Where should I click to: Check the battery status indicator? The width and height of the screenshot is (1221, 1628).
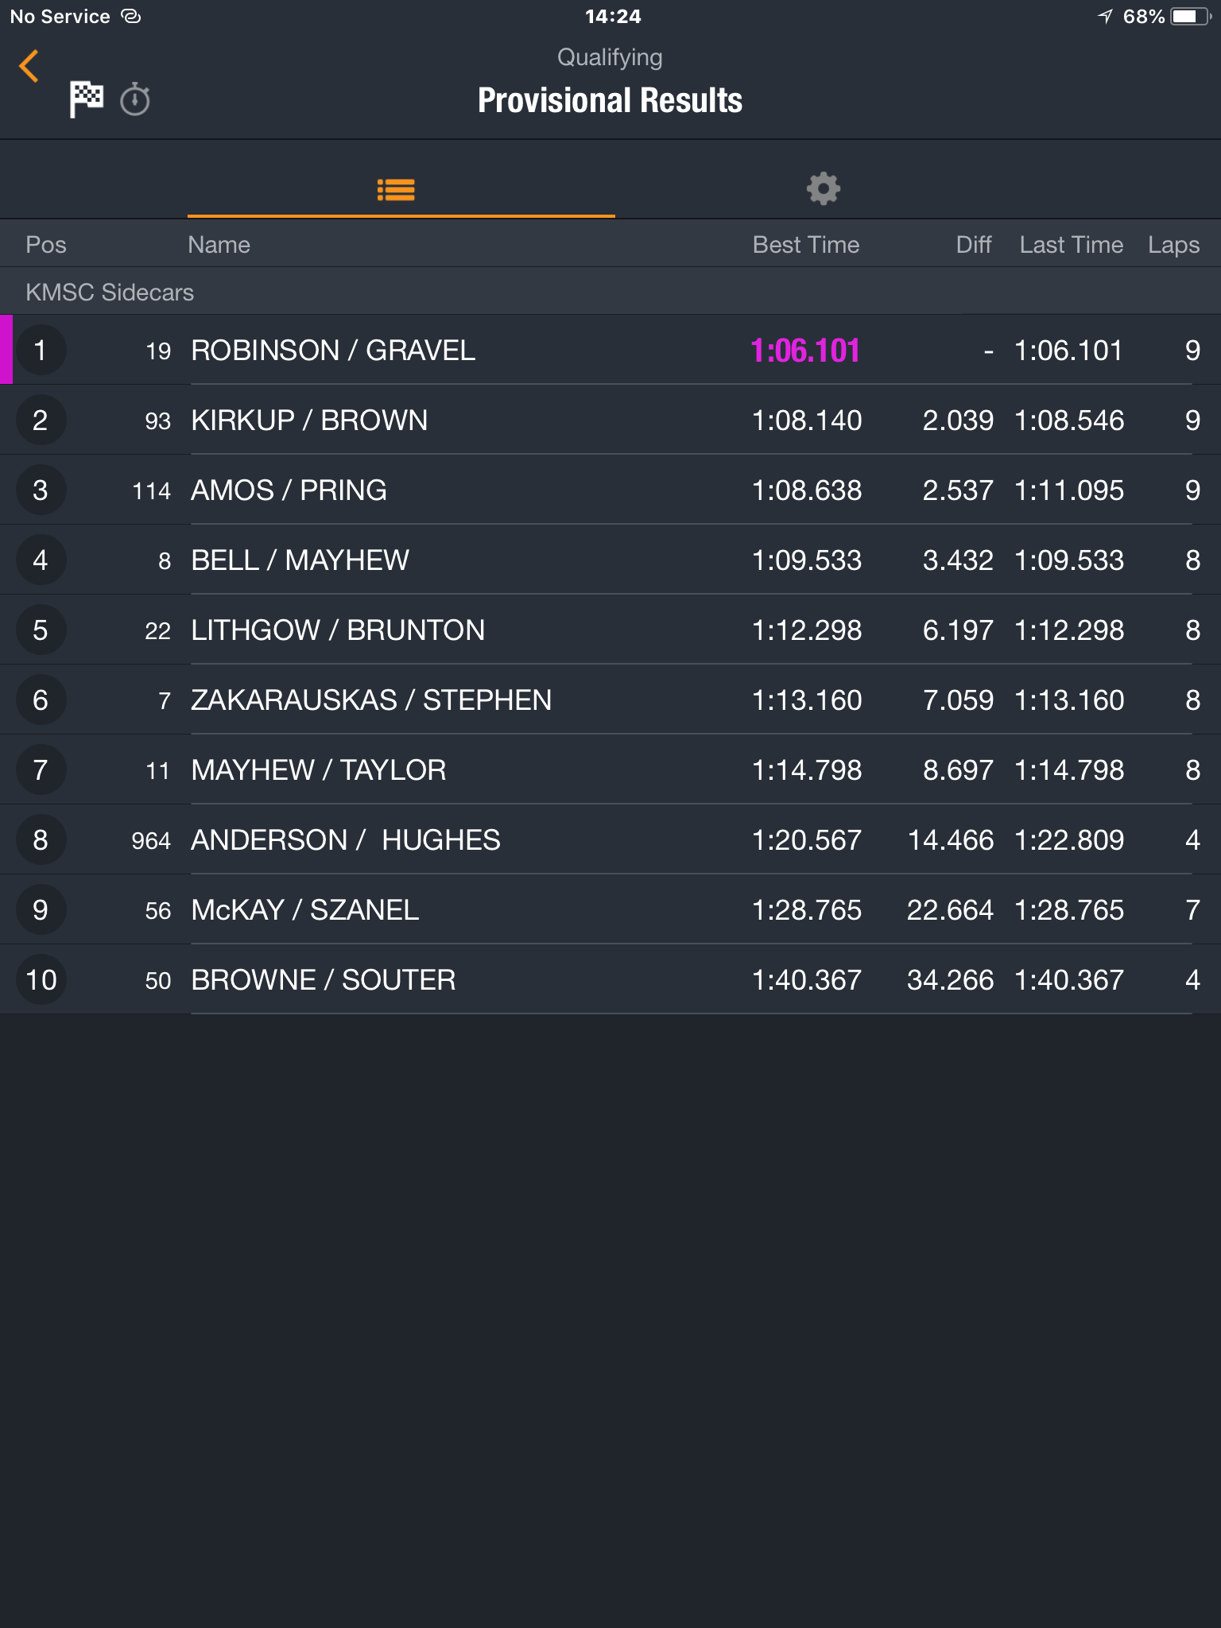click(x=1191, y=17)
